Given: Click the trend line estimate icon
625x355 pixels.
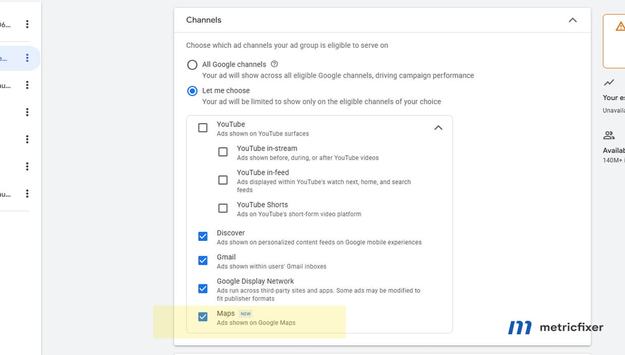Looking at the screenshot, I should 609,83.
